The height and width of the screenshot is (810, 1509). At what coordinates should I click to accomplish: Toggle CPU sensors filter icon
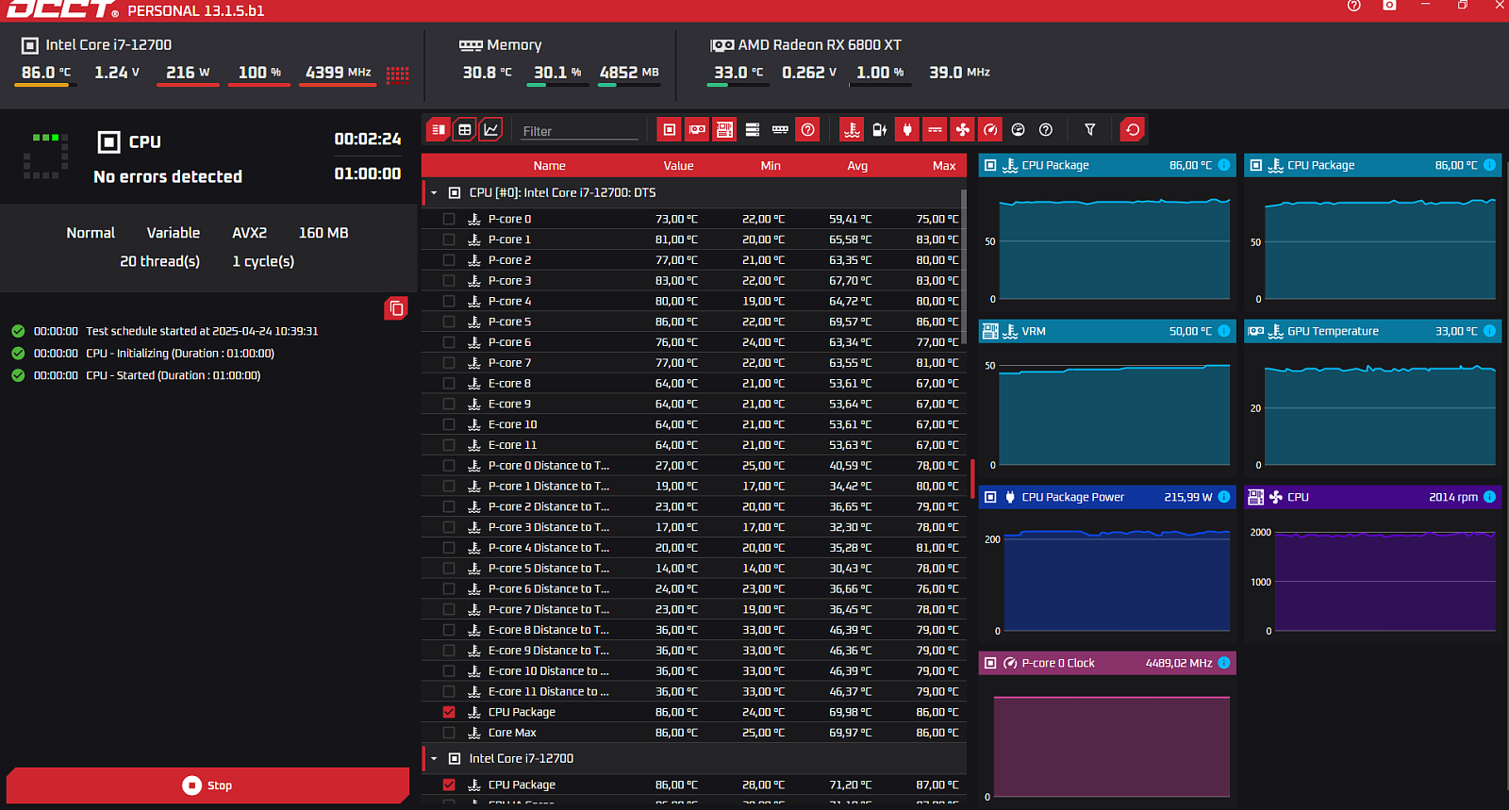click(670, 129)
